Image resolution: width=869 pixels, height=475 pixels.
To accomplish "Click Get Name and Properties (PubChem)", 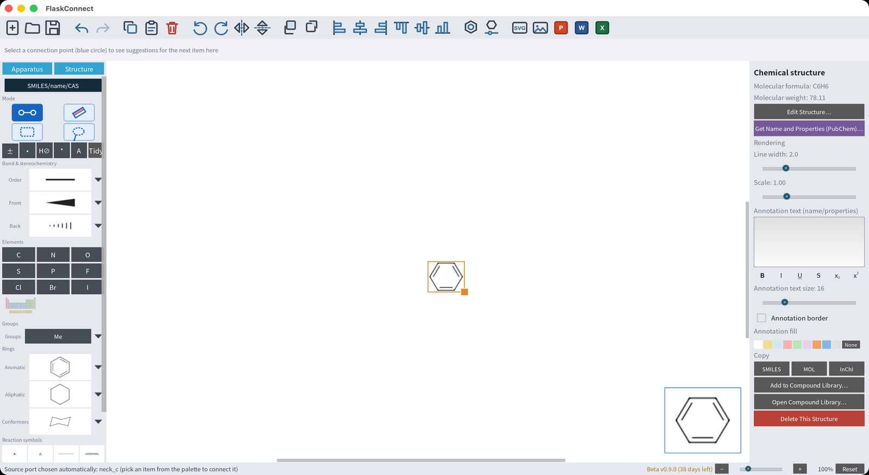I will click(x=809, y=129).
